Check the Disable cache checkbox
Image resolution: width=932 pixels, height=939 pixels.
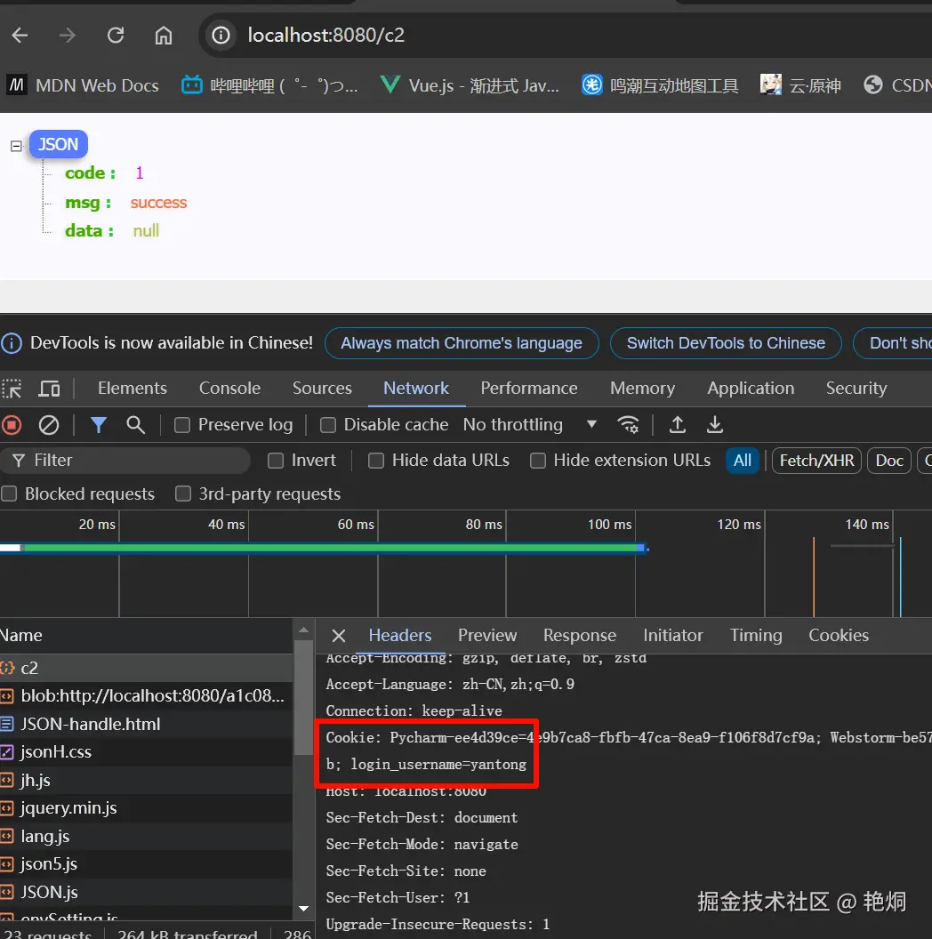pyautogui.click(x=328, y=425)
